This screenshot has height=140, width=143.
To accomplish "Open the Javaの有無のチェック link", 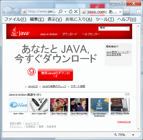I will point(54,86).
